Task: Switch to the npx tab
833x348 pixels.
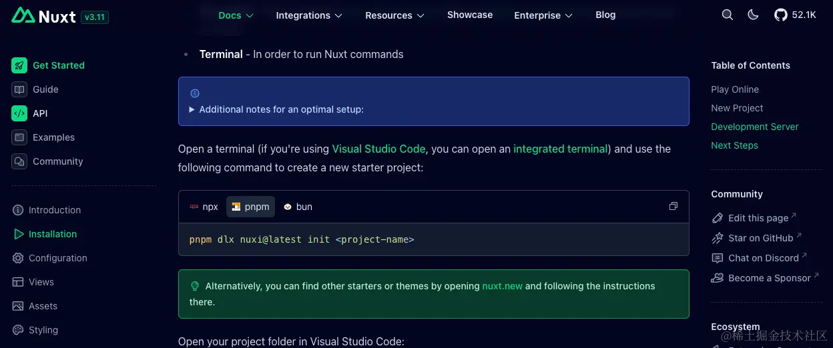Action: pyautogui.click(x=204, y=207)
